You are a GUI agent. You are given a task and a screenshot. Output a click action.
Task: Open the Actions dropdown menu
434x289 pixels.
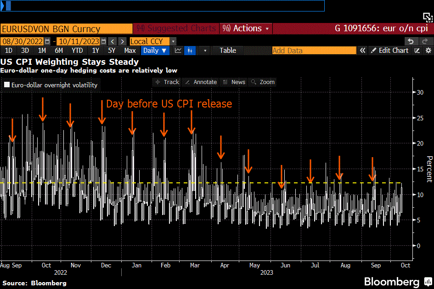tap(246, 28)
